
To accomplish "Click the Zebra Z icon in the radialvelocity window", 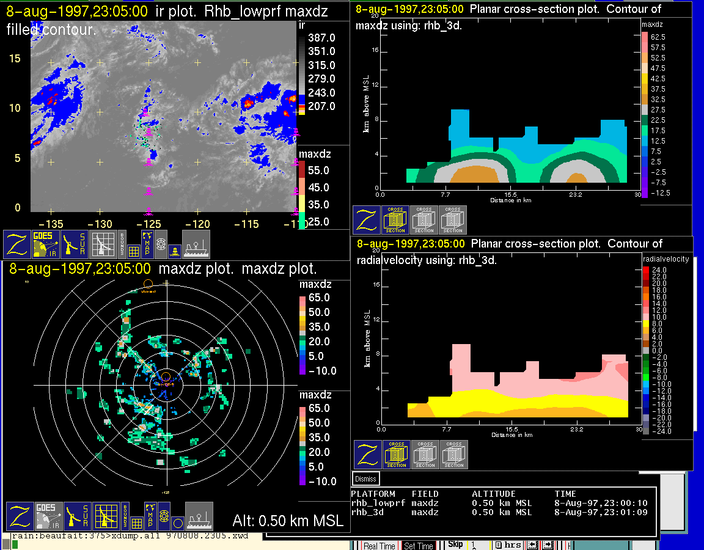I will (368, 455).
